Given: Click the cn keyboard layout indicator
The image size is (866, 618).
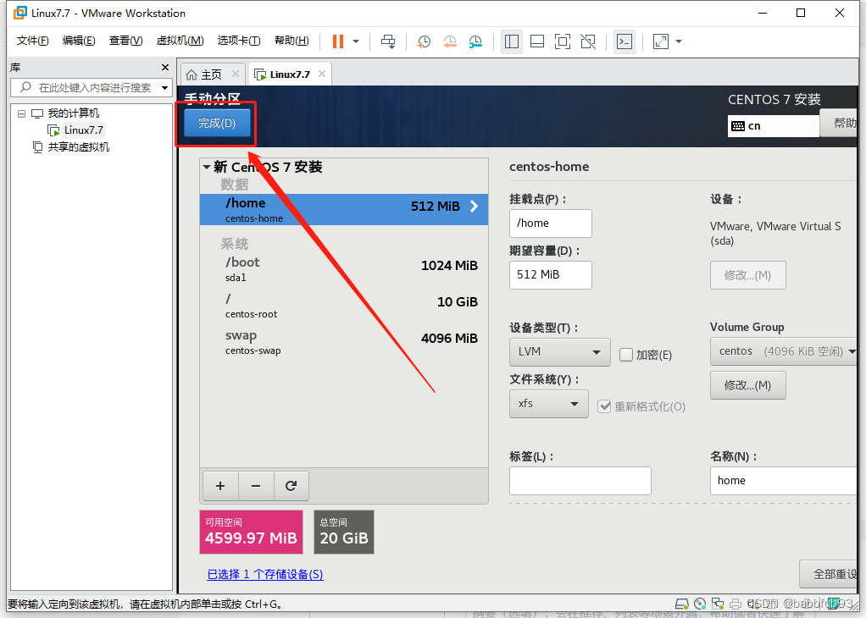Looking at the screenshot, I should [x=773, y=126].
